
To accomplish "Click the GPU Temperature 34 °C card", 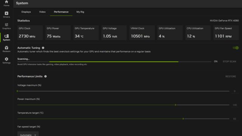I will click(x=86, y=33).
